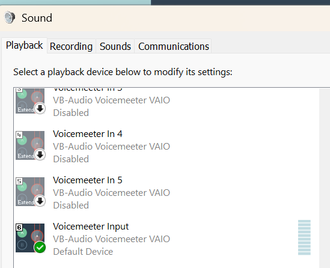330x268 pixels.
Task: Click disabled down-arrow badge on Voicemeeter In 5
Action: coord(40,201)
